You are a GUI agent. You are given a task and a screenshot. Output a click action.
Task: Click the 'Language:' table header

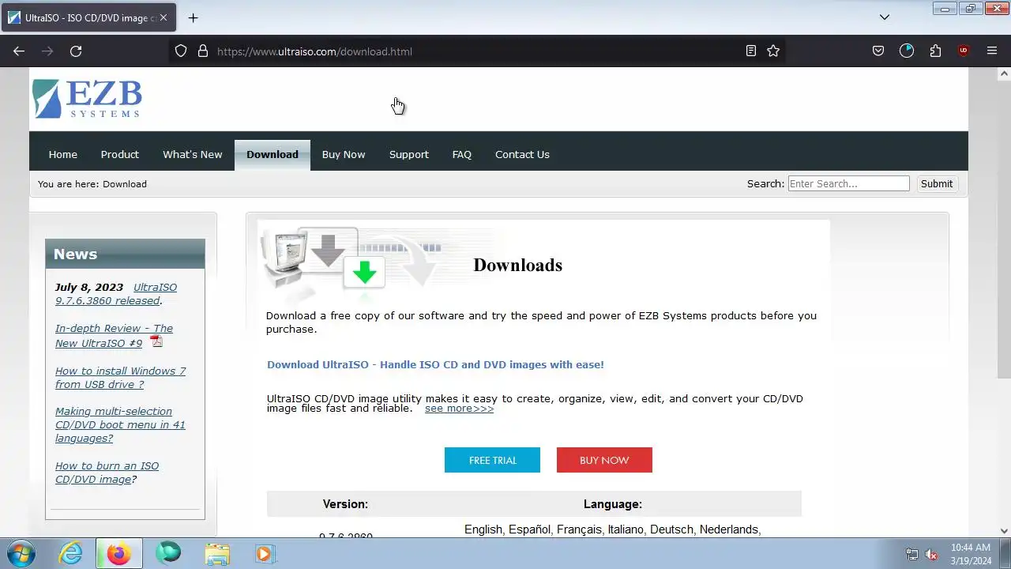point(613,504)
